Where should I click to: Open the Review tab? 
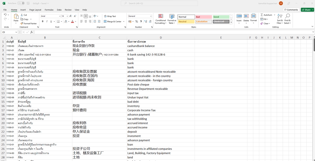tap(68, 10)
